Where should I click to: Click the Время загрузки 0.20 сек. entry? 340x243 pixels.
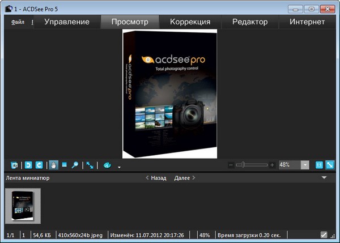[249, 235]
